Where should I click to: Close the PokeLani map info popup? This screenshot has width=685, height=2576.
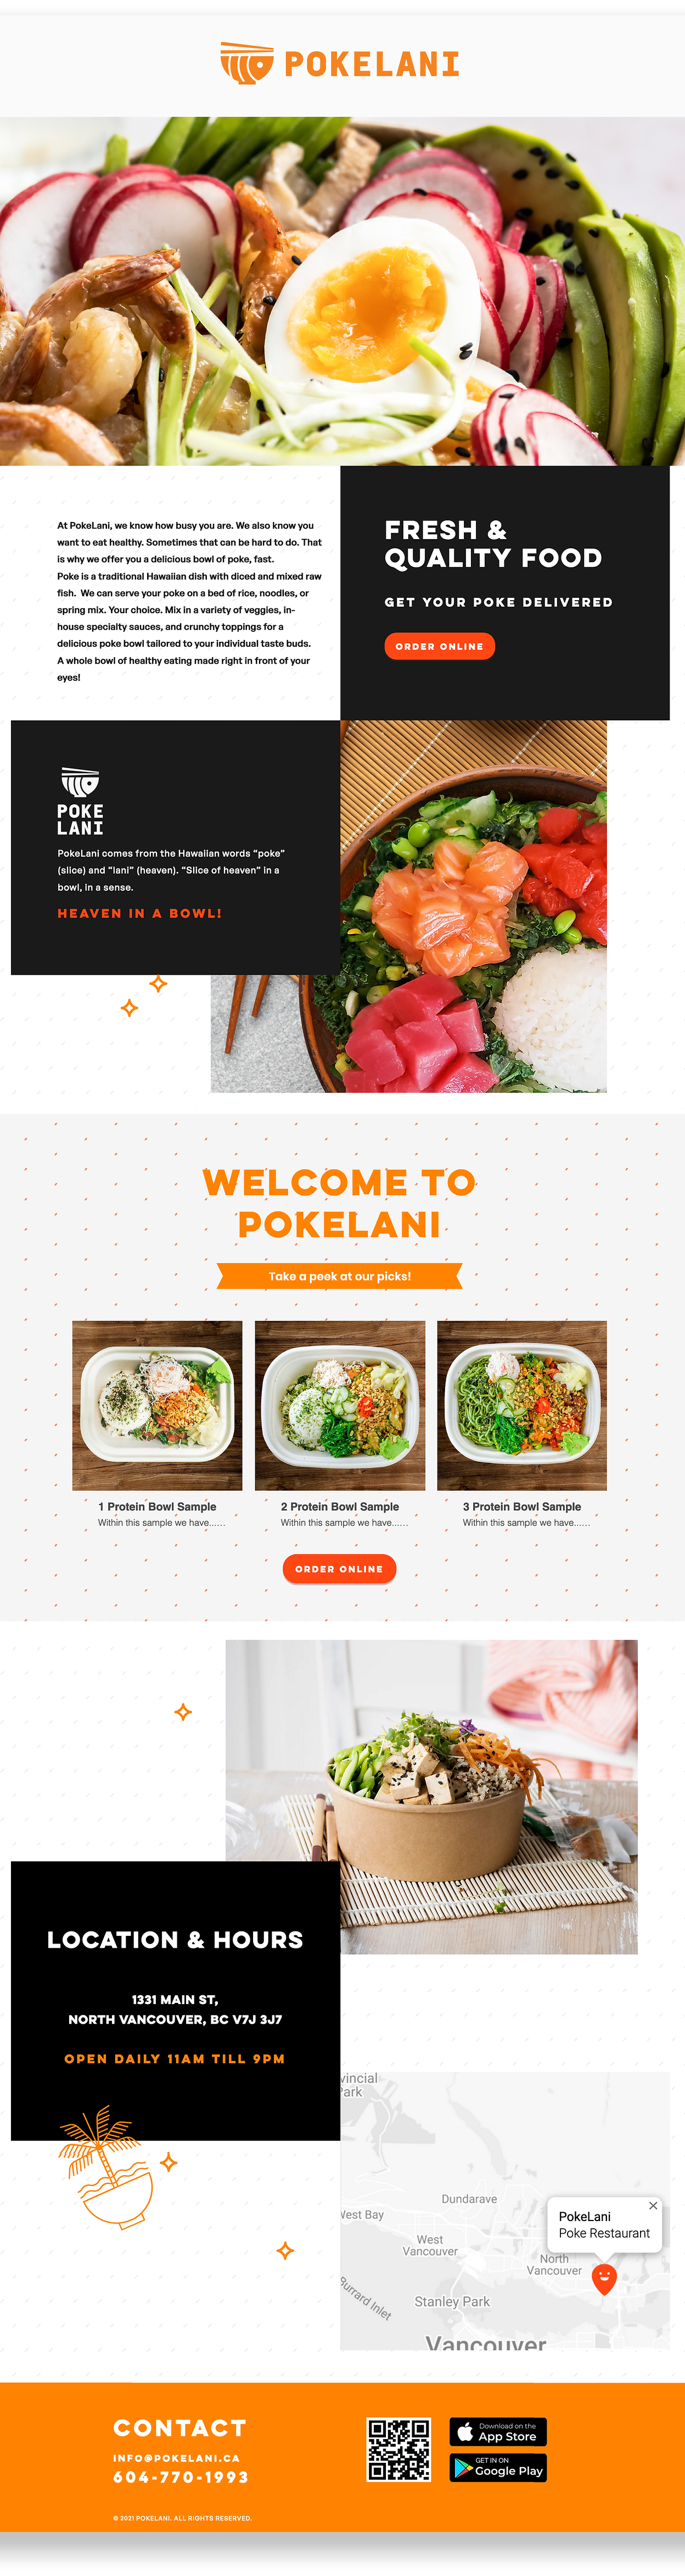tap(653, 2205)
